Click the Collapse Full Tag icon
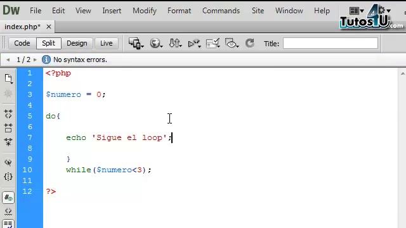 click(x=8, y=114)
